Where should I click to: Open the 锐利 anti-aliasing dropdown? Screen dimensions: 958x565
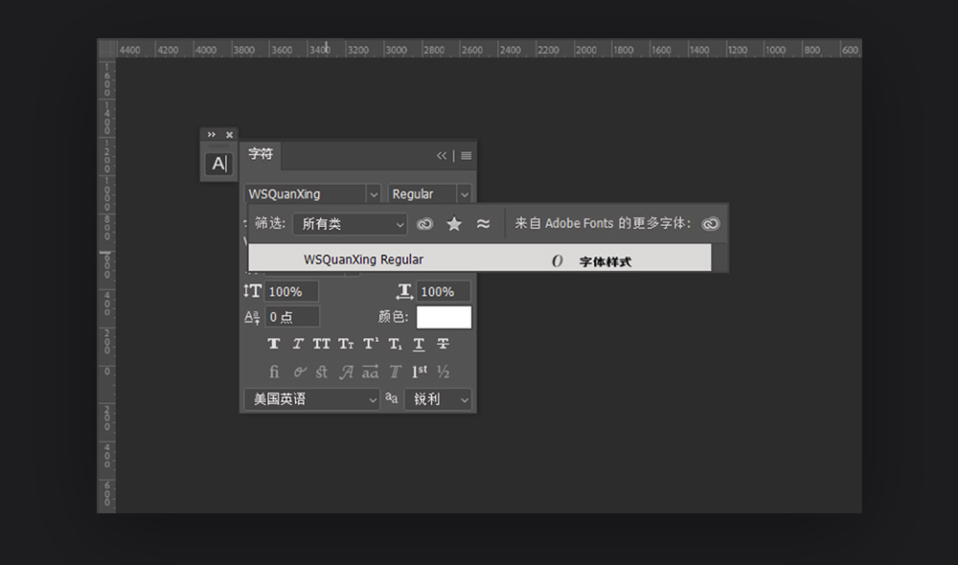439,399
